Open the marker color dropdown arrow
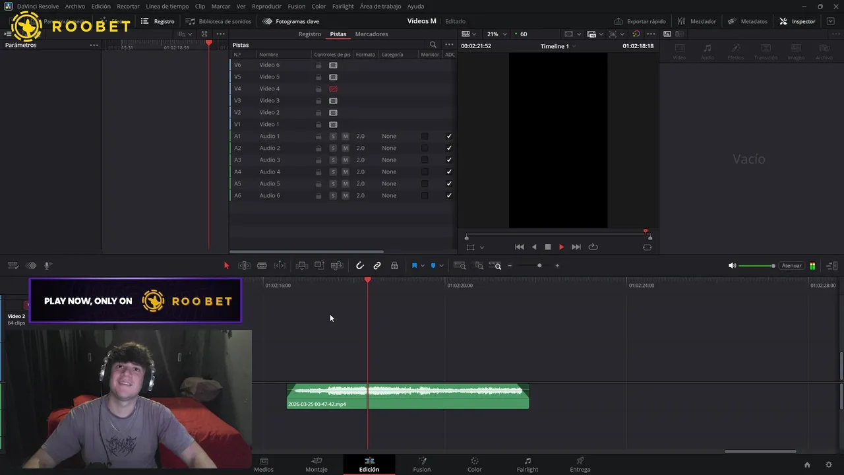The width and height of the screenshot is (844, 475). (x=441, y=266)
